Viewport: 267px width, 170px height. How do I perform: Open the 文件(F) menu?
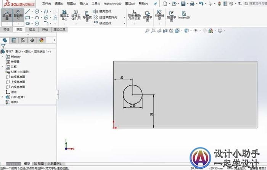tap(47, 3)
